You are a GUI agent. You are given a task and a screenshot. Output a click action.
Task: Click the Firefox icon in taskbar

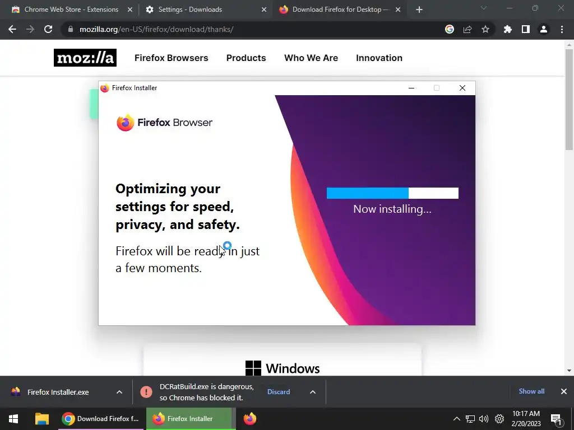tap(250, 419)
